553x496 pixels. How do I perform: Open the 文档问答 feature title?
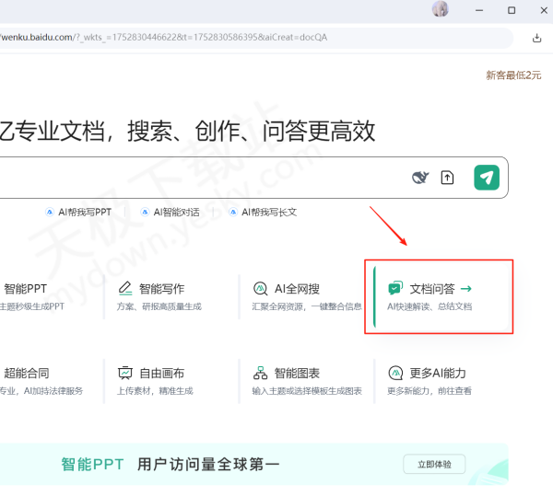[x=432, y=289]
